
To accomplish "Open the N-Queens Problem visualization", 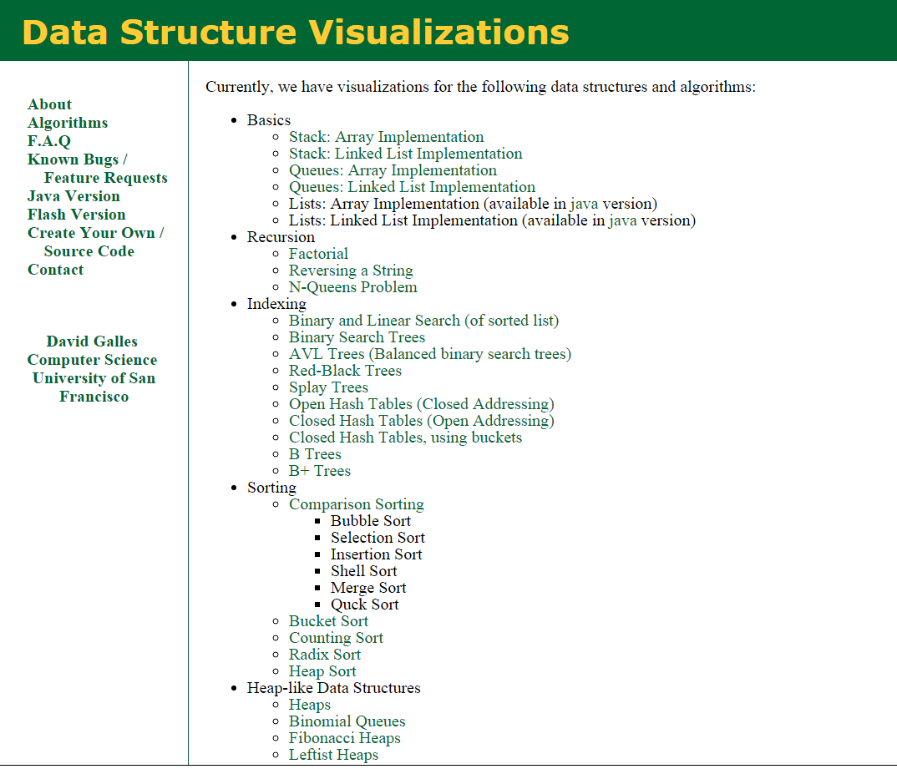I will [x=353, y=286].
